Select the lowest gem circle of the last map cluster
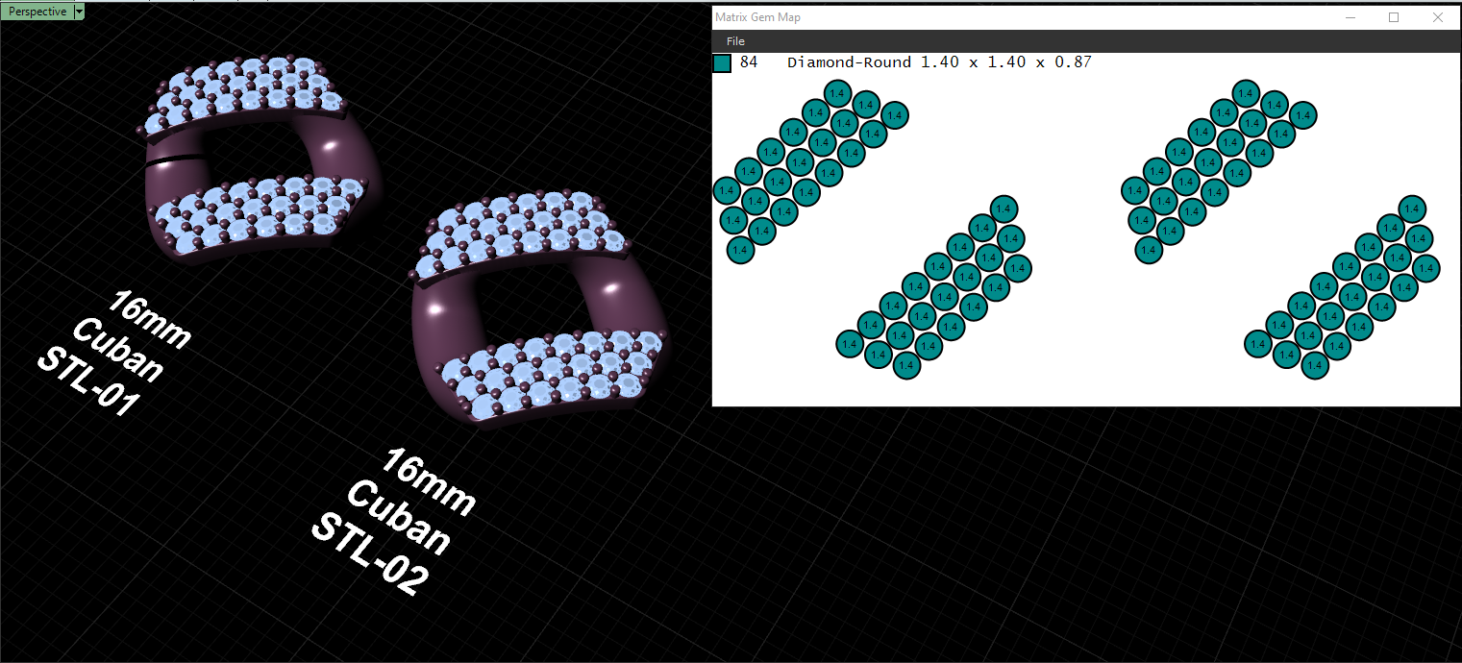The width and height of the screenshot is (1462, 663). coord(1314,365)
